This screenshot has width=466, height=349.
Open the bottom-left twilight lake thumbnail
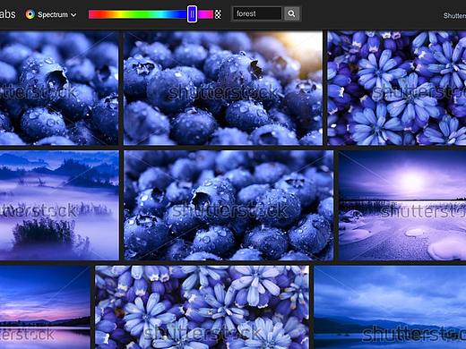coord(45,307)
